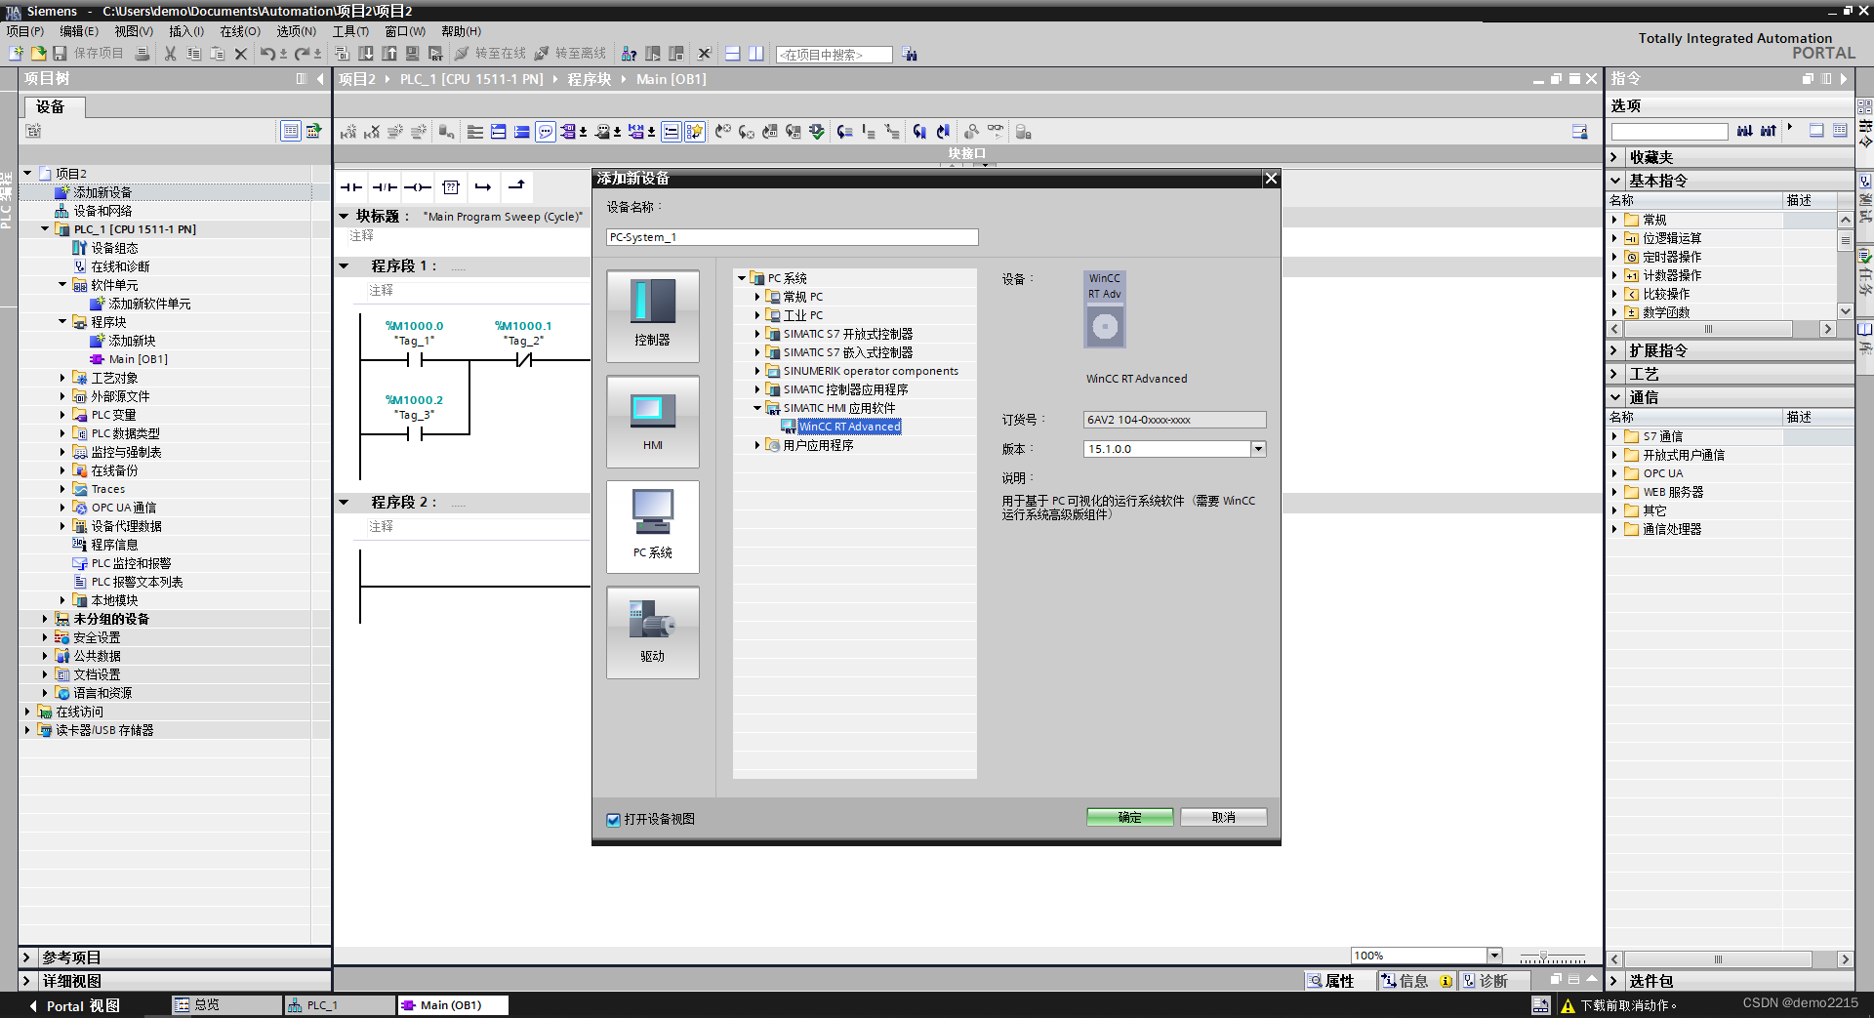Image resolution: width=1874 pixels, height=1018 pixels.
Task: Click the paste icon in main toolbar
Action: point(217,54)
